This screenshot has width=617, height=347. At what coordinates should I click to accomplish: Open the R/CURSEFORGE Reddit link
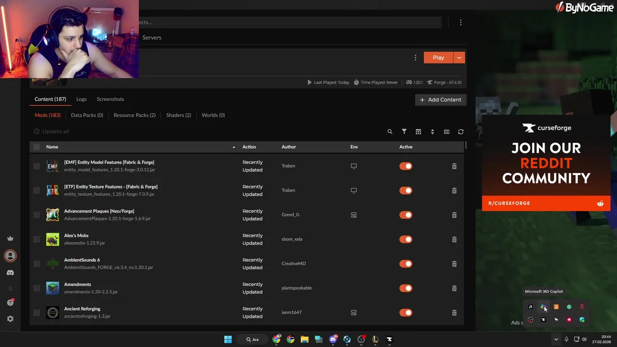tap(546, 203)
